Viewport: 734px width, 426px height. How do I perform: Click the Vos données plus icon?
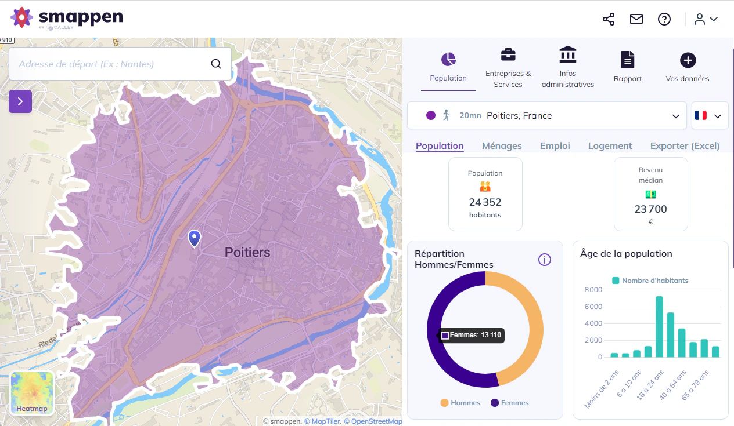[688, 60]
